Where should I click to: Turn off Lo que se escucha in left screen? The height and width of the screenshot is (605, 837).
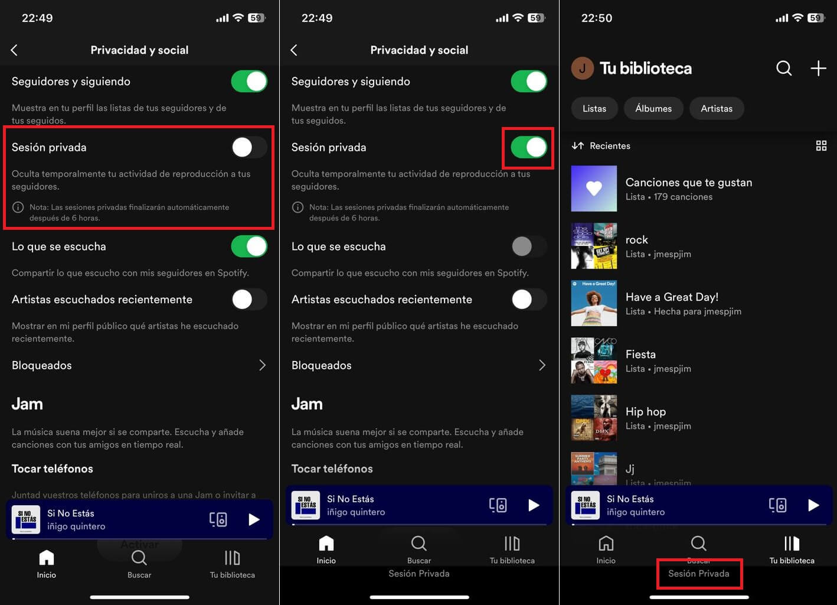(x=249, y=246)
